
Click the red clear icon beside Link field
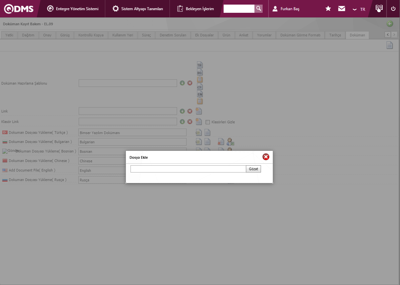(190, 111)
